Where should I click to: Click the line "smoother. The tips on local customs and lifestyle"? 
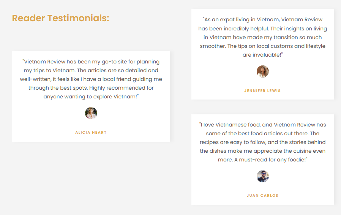(263, 46)
